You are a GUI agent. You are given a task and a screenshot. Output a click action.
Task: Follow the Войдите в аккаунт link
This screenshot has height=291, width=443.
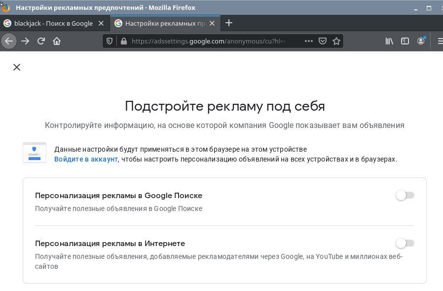(86, 159)
